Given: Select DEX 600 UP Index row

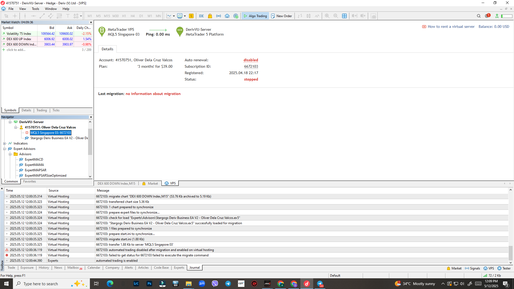Looking at the screenshot, I should point(47,39).
